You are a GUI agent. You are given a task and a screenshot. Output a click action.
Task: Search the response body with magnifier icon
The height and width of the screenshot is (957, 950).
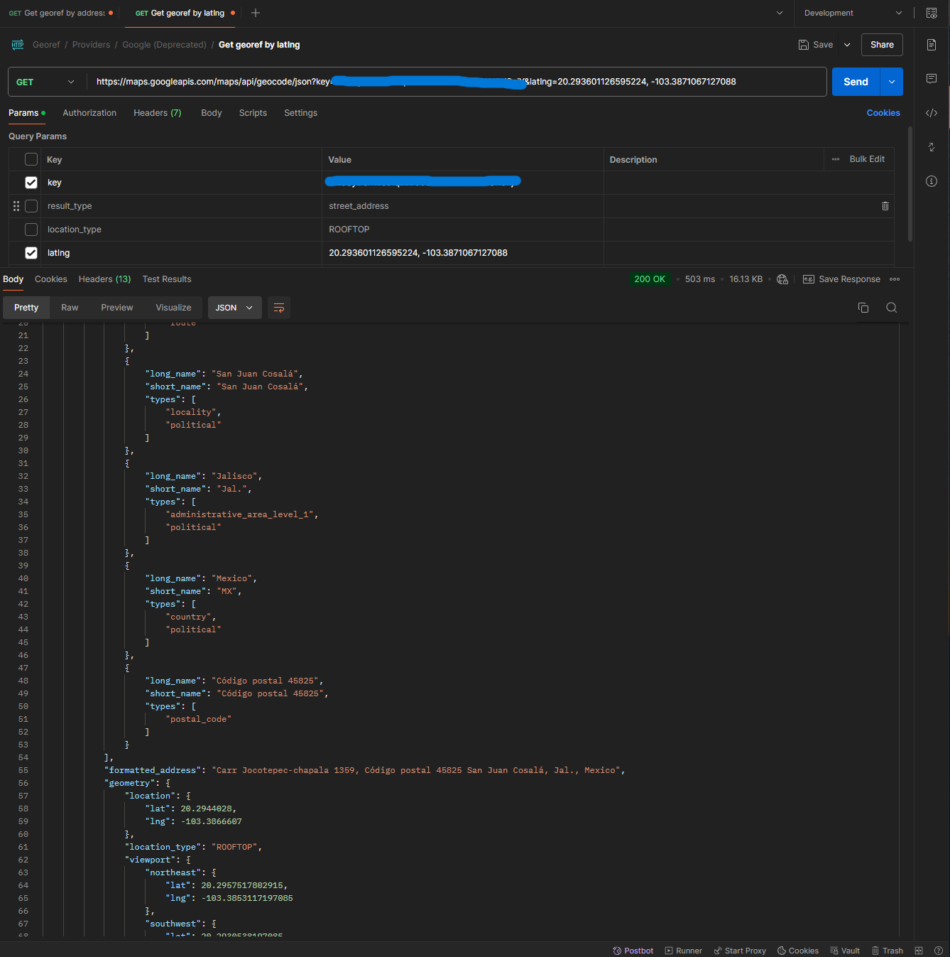tap(892, 308)
